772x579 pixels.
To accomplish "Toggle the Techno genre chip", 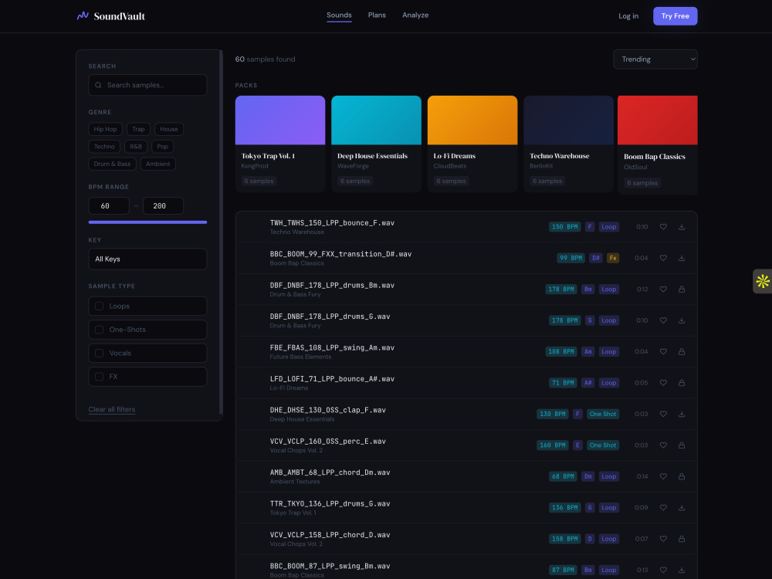I will pyautogui.click(x=104, y=146).
